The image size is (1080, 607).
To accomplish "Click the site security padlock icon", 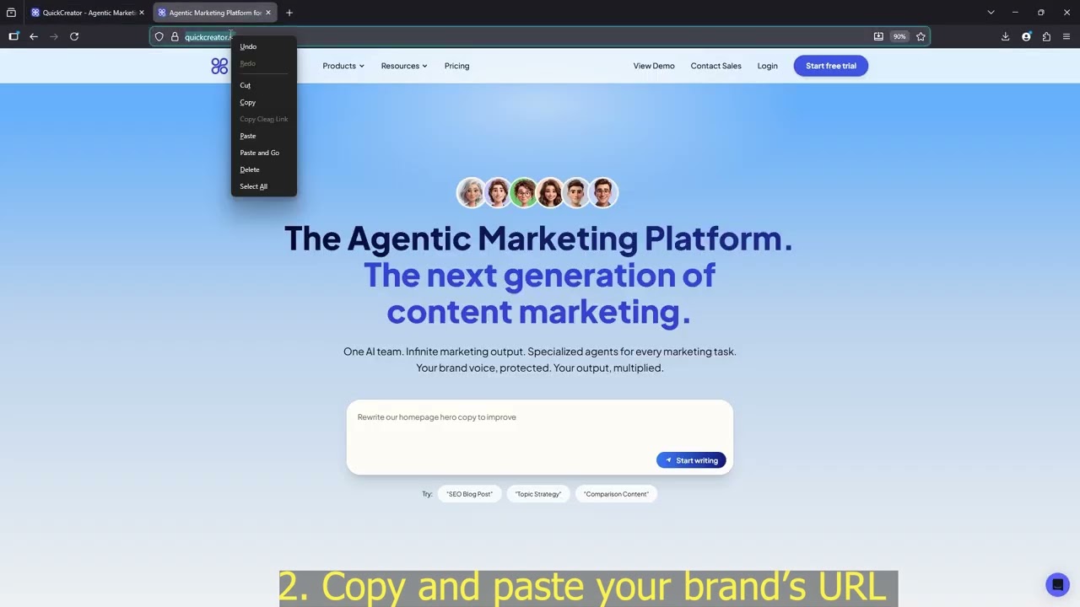I will click(175, 36).
